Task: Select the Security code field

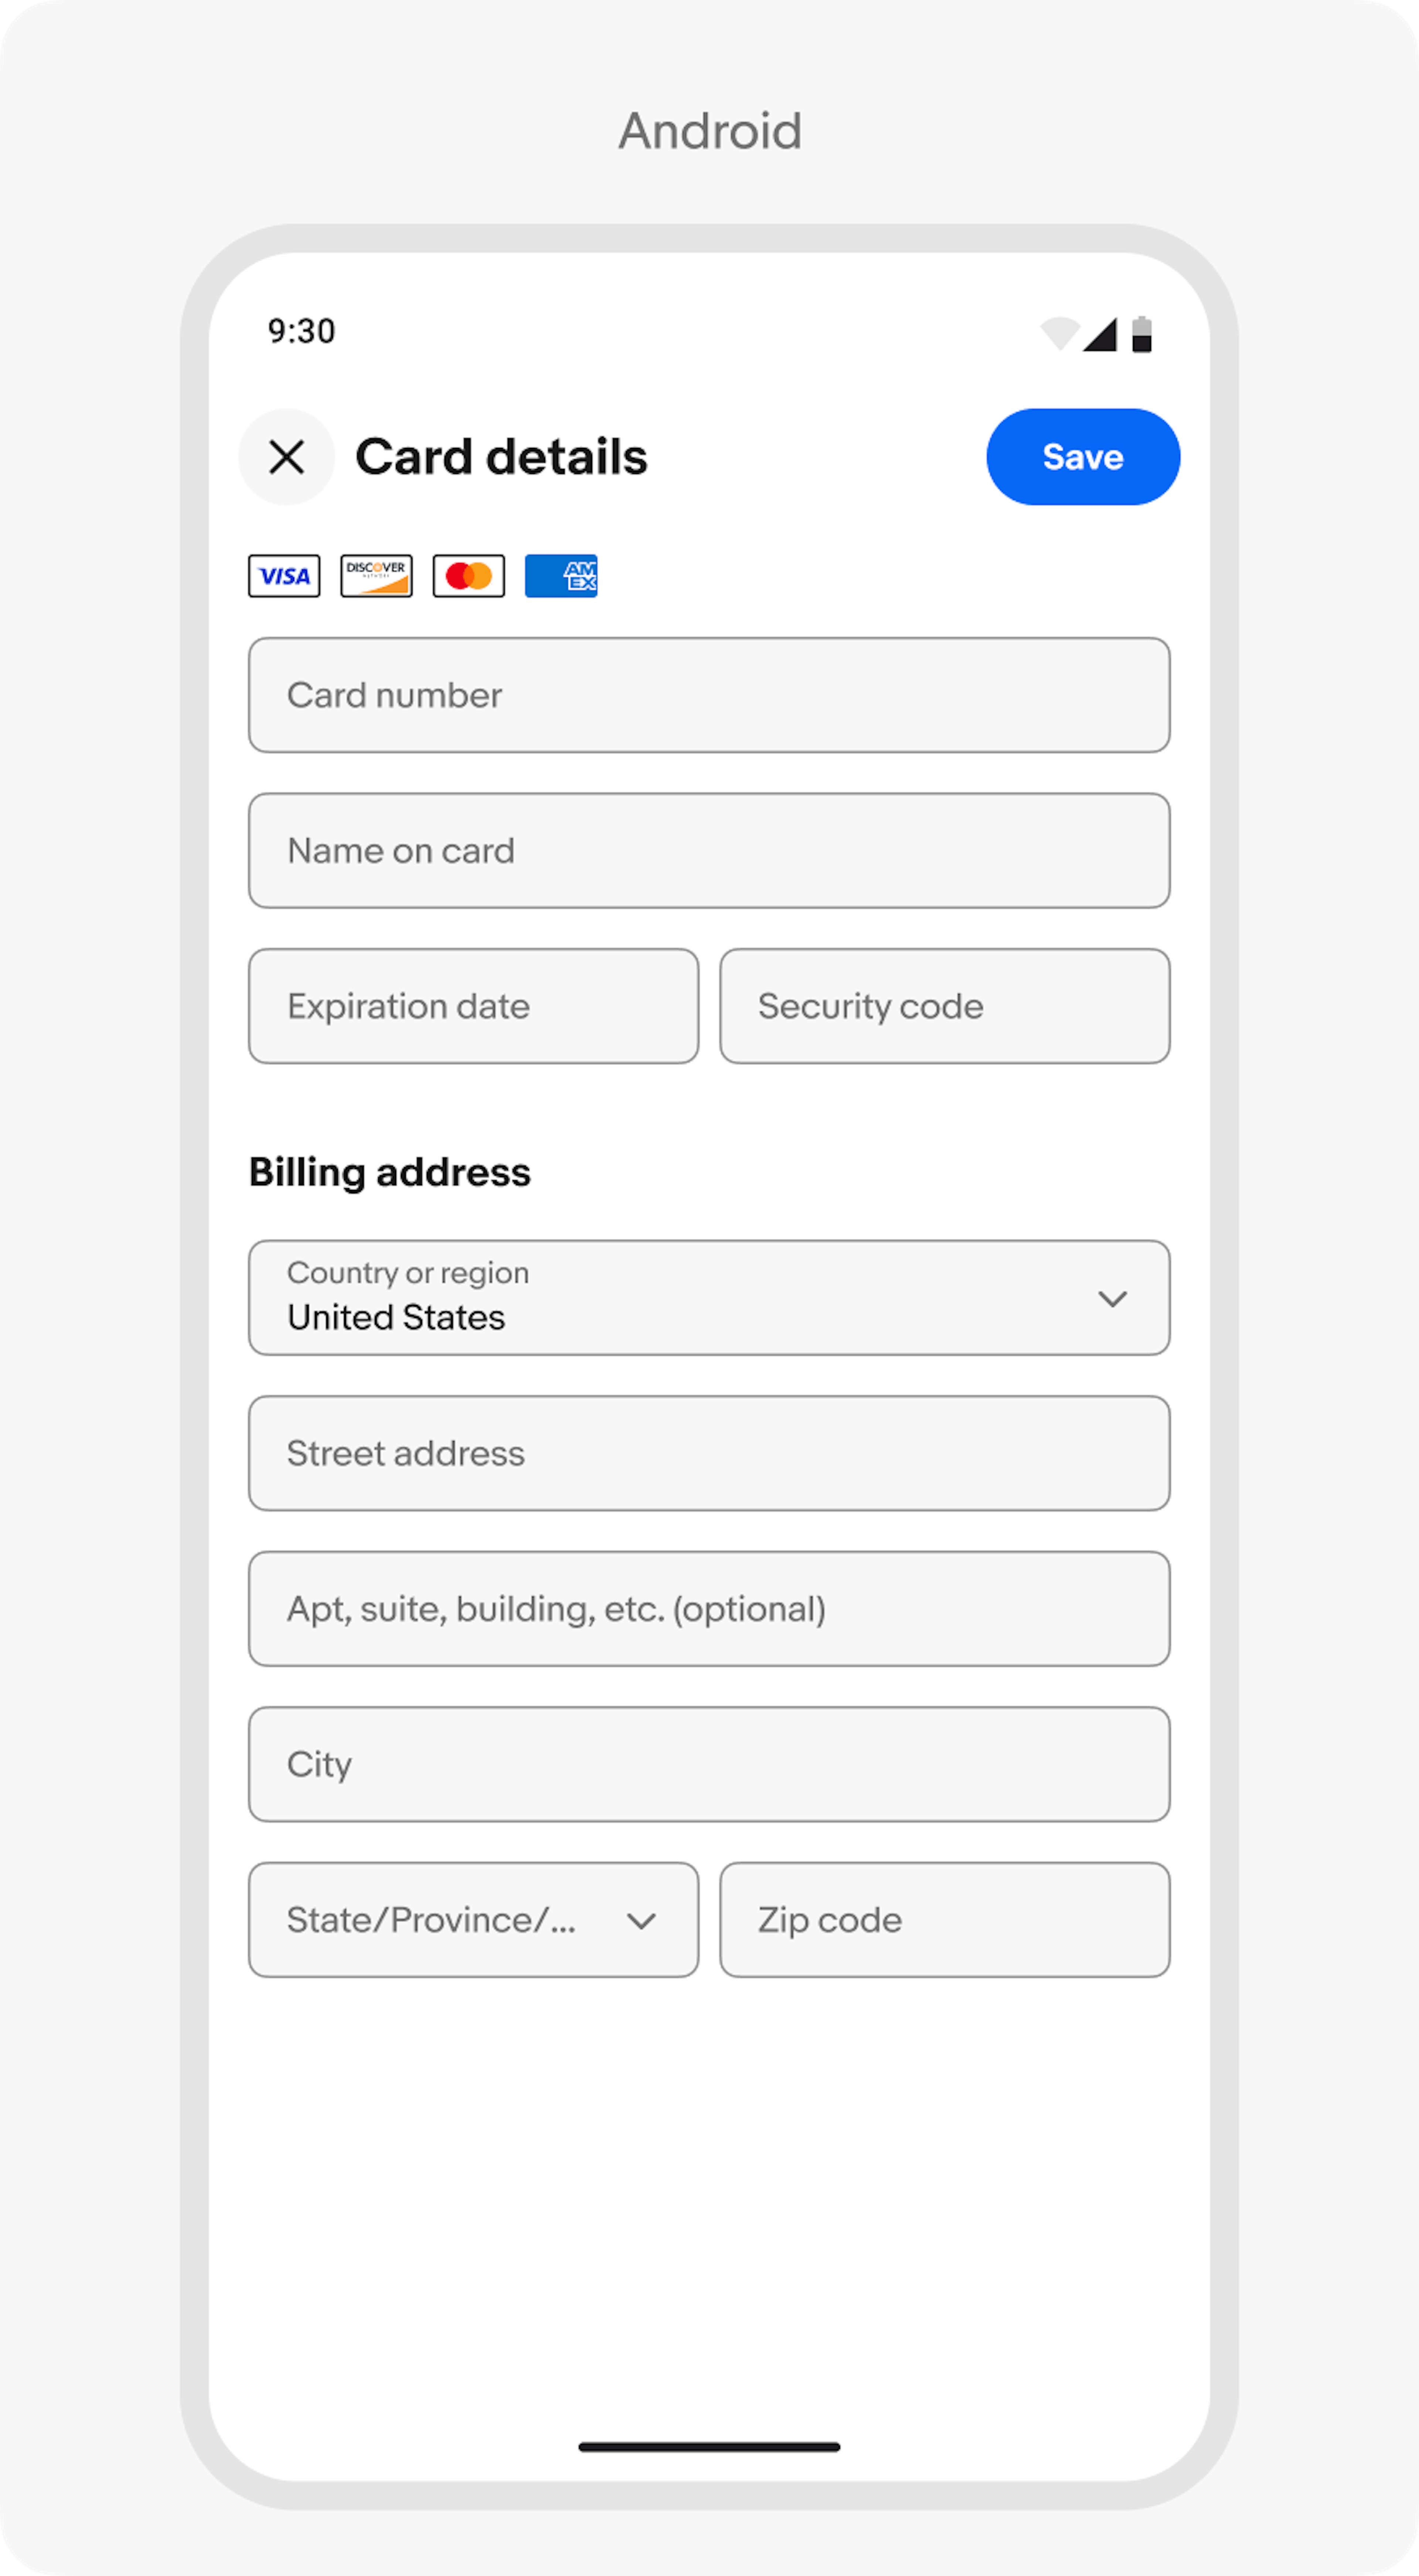Action: [944, 1006]
